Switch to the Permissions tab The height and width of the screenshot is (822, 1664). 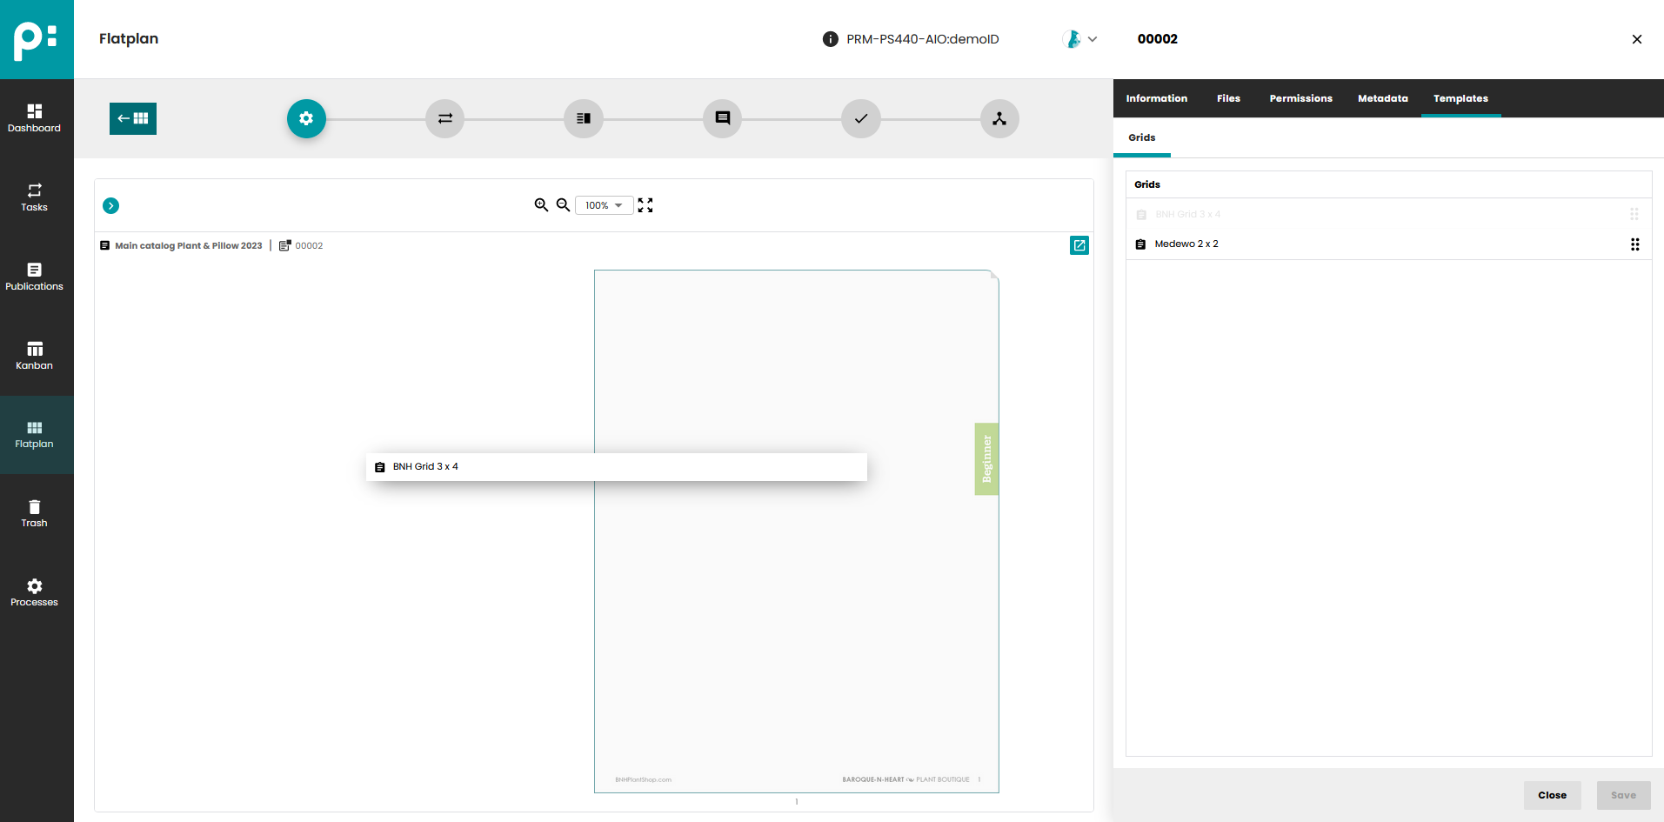coord(1300,98)
